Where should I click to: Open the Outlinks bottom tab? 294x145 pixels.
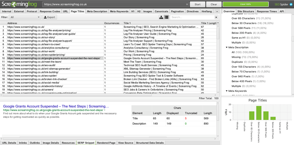(x=35, y=143)
